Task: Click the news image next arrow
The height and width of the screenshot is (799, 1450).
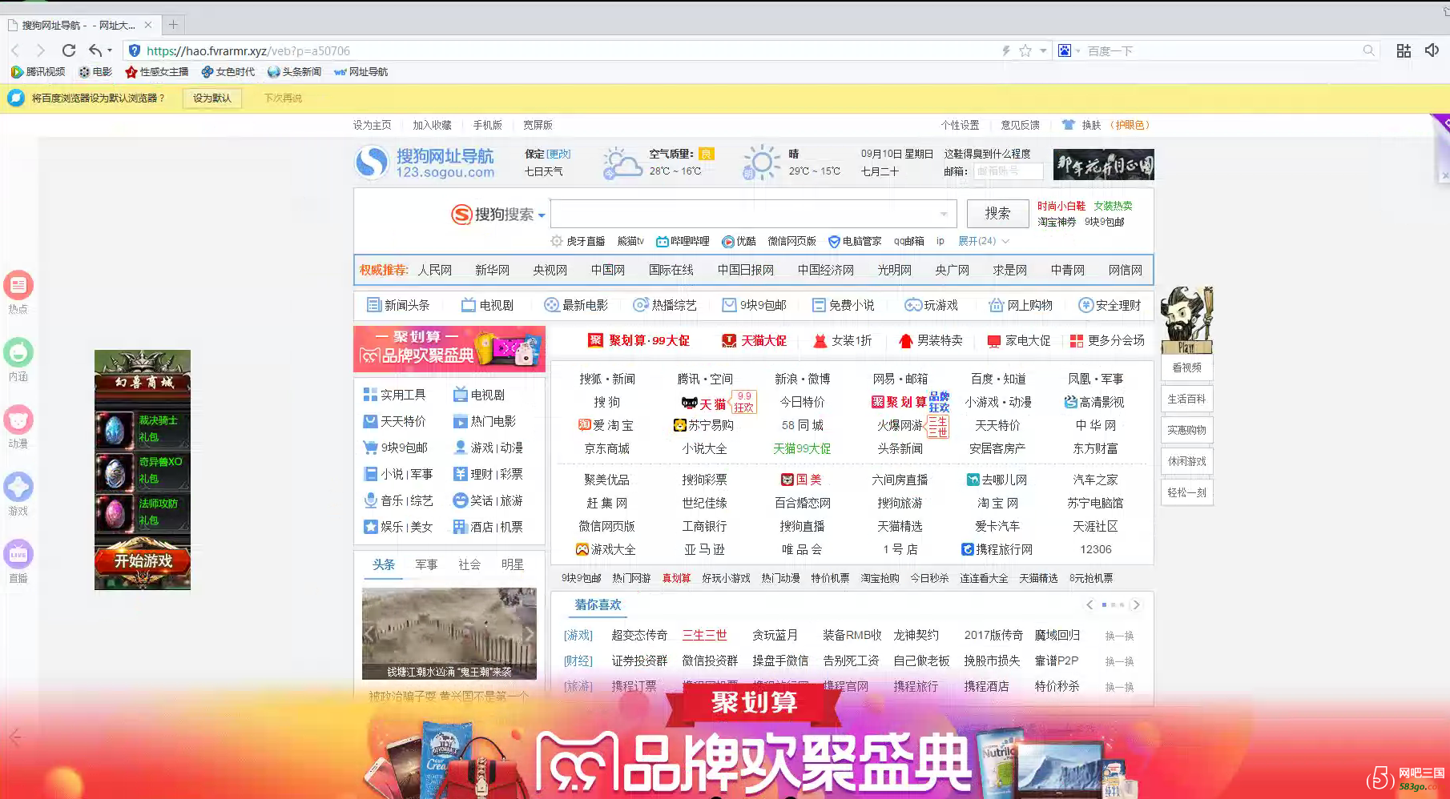Action: [x=528, y=633]
